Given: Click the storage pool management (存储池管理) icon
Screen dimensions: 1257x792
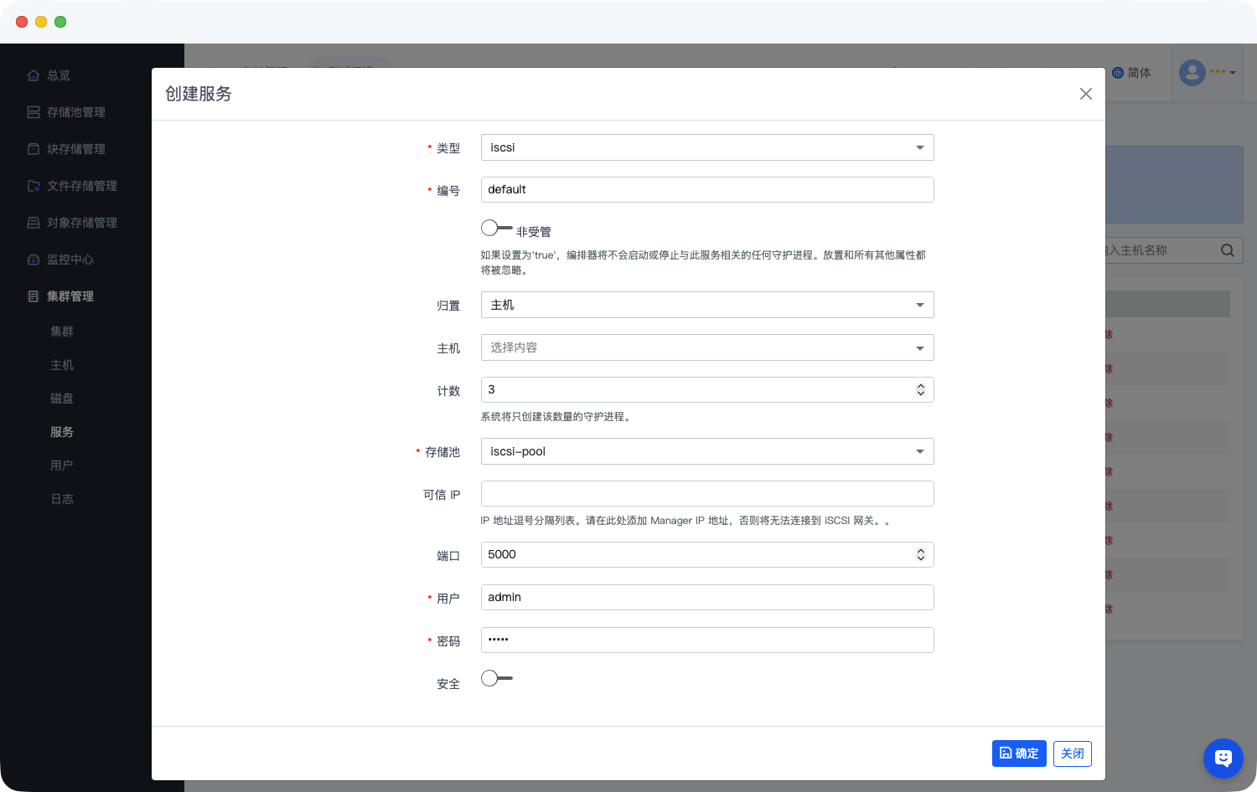Looking at the screenshot, I should point(34,112).
